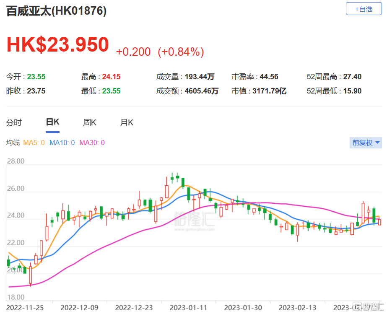
Task: Click the 昨收 value 23.75
Action: point(36,91)
